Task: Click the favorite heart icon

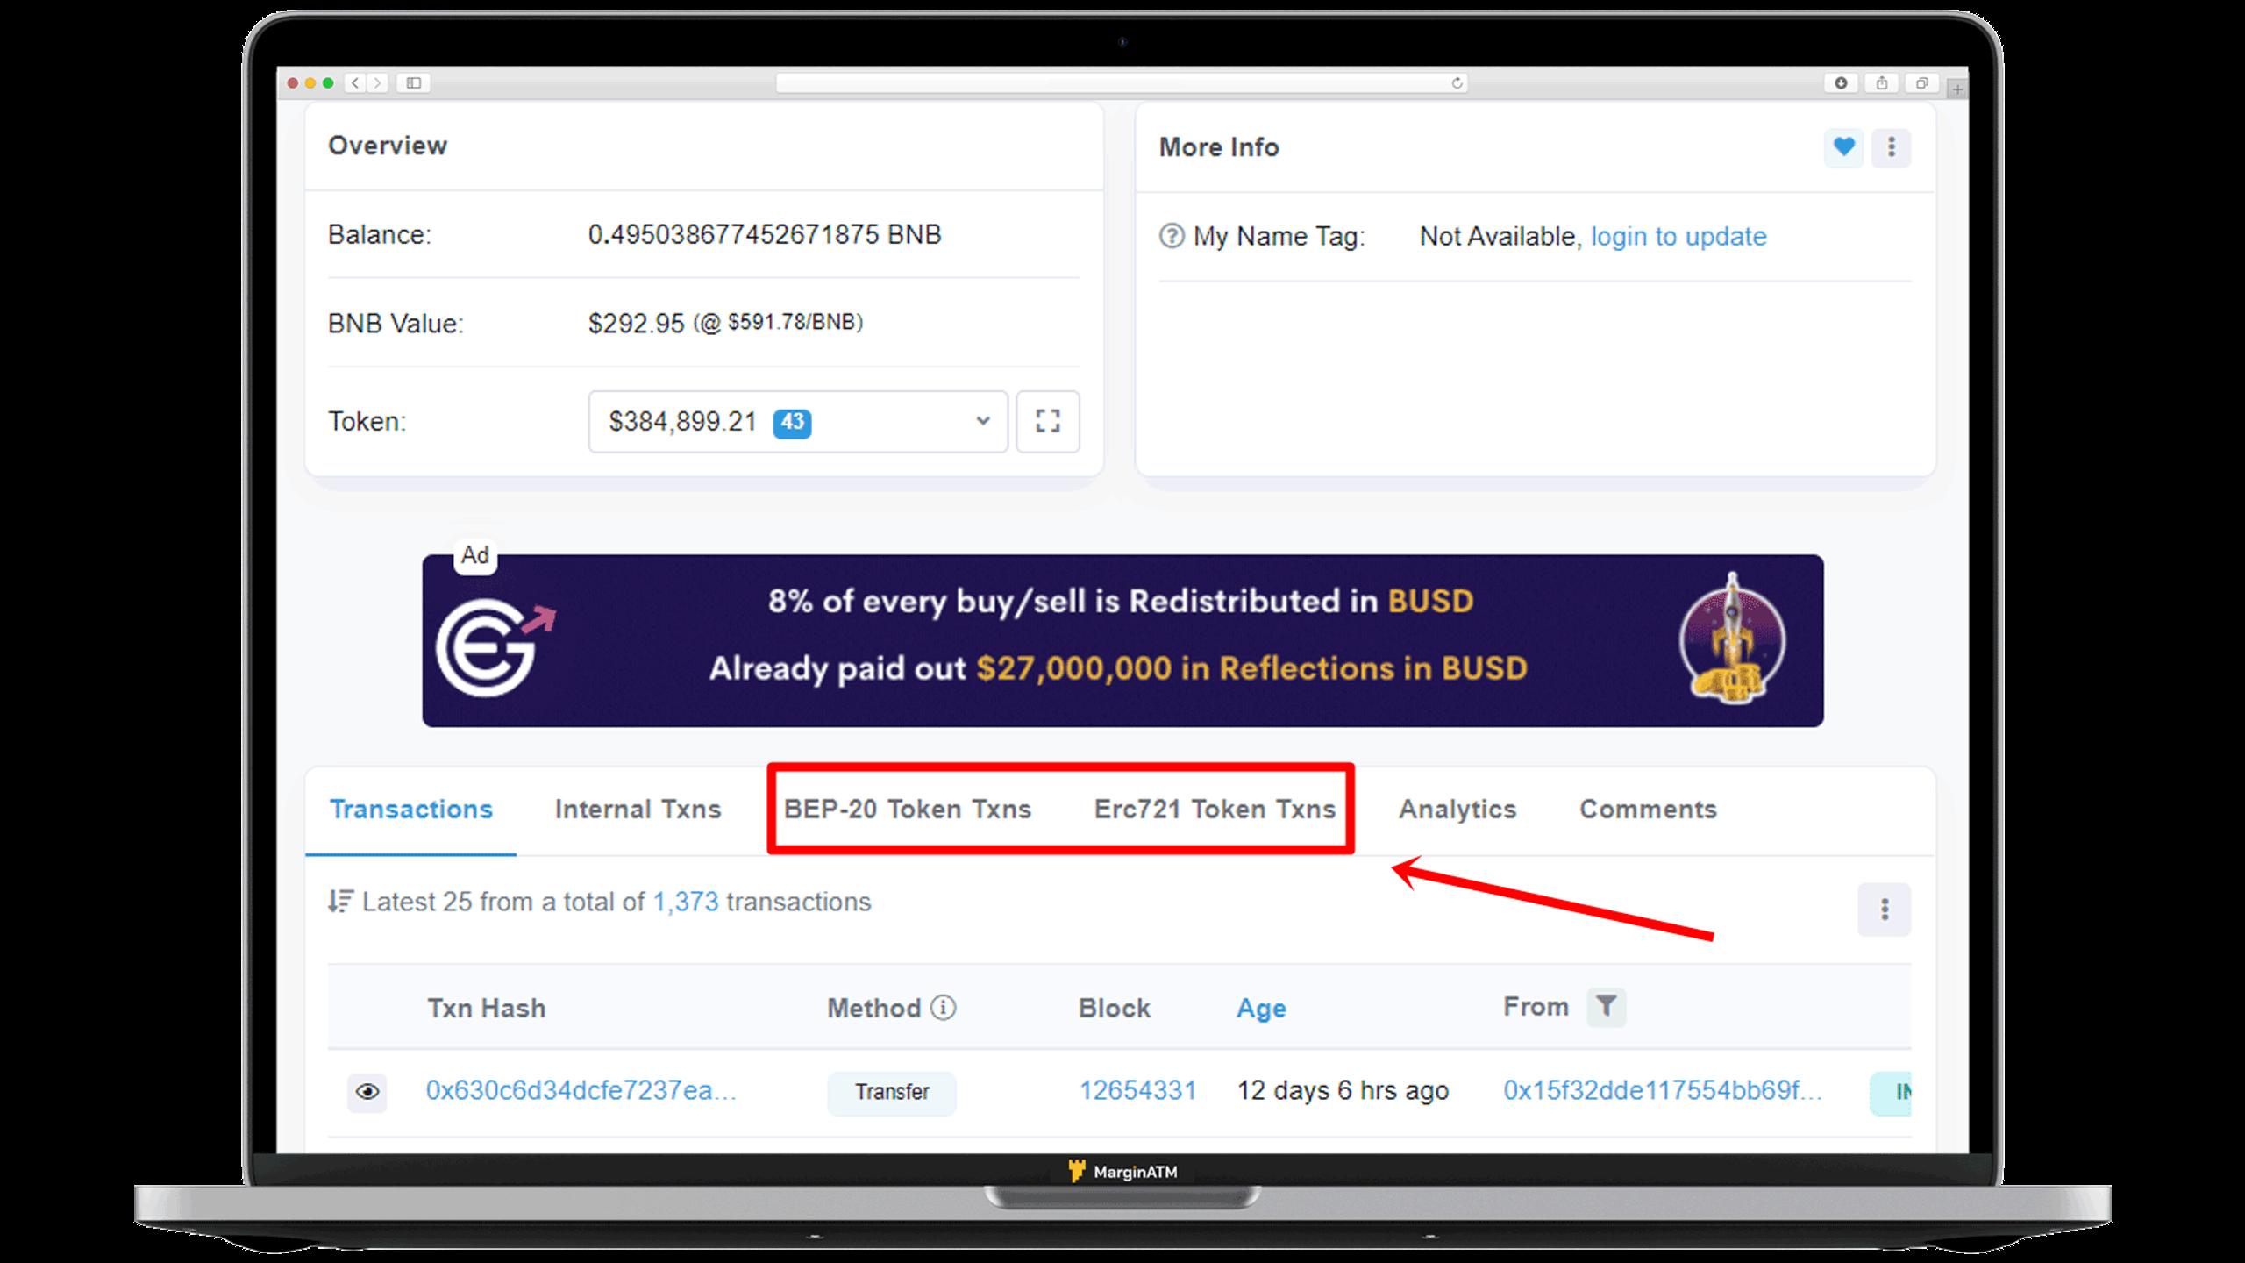Action: coord(1844,146)
